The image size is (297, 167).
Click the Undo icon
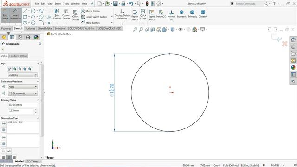tap(131, 3)
